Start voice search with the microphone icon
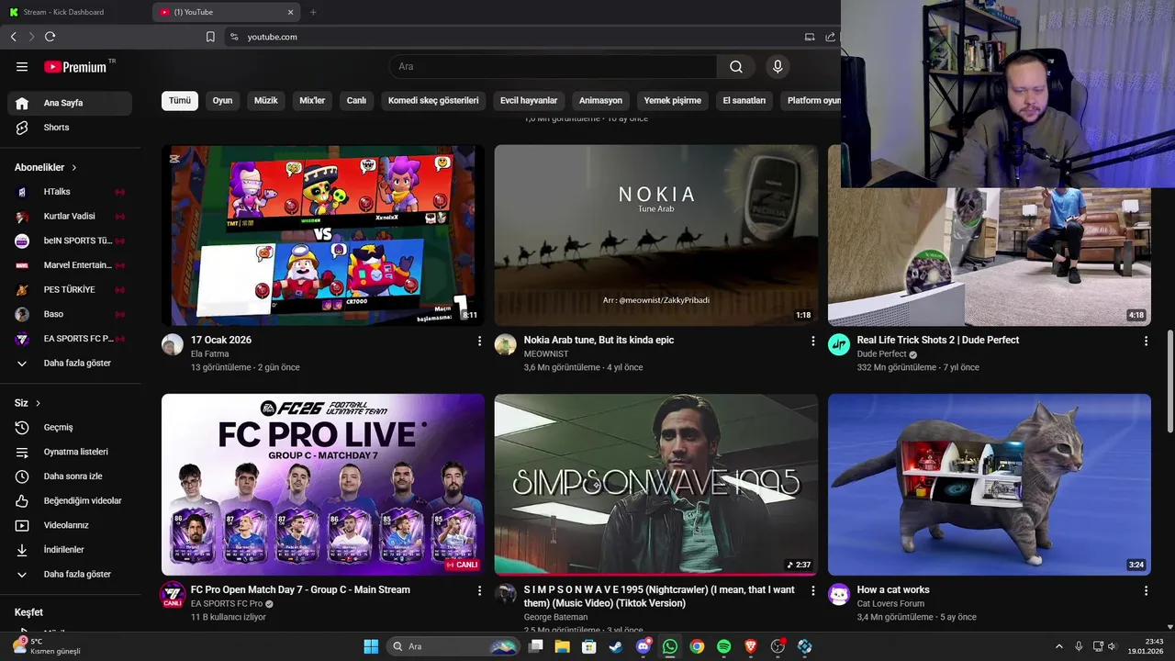Image resolution: width=1175 pixels, height=661 pixels. tap(778, 66)
